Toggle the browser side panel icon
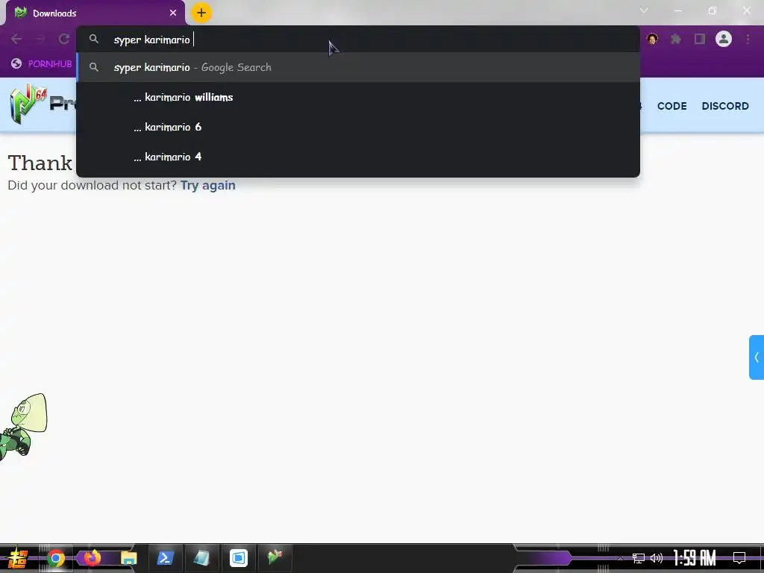This screenshot has width=764, height=573. pyautogui.click(x=700, y=39)
